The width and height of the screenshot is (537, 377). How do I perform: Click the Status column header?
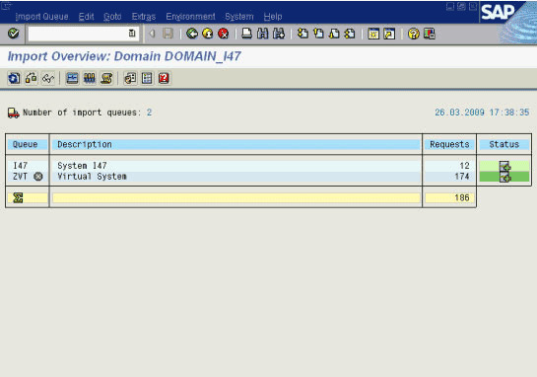[504, 144]
